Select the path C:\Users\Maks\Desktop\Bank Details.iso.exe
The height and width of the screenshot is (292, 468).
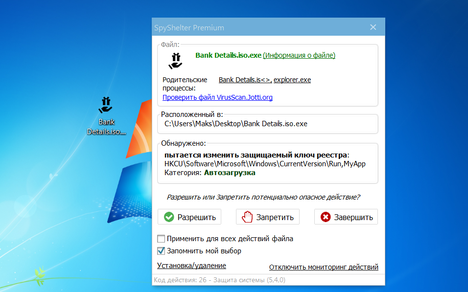[236, 124]
